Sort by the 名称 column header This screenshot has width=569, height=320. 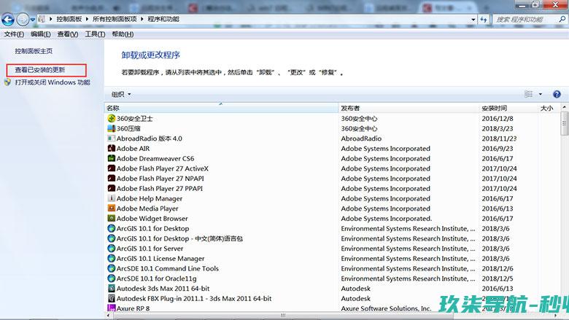(221, 108)
